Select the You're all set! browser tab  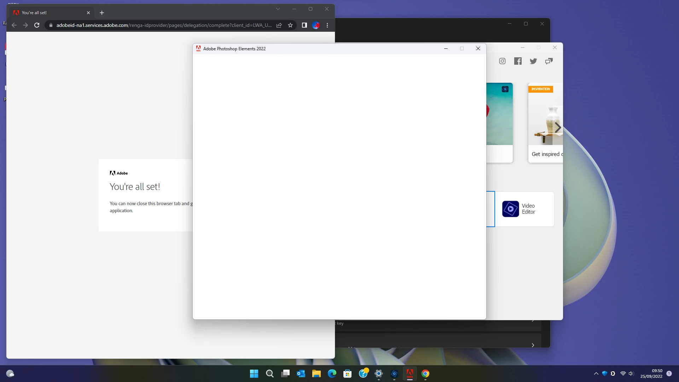[50, 13]
